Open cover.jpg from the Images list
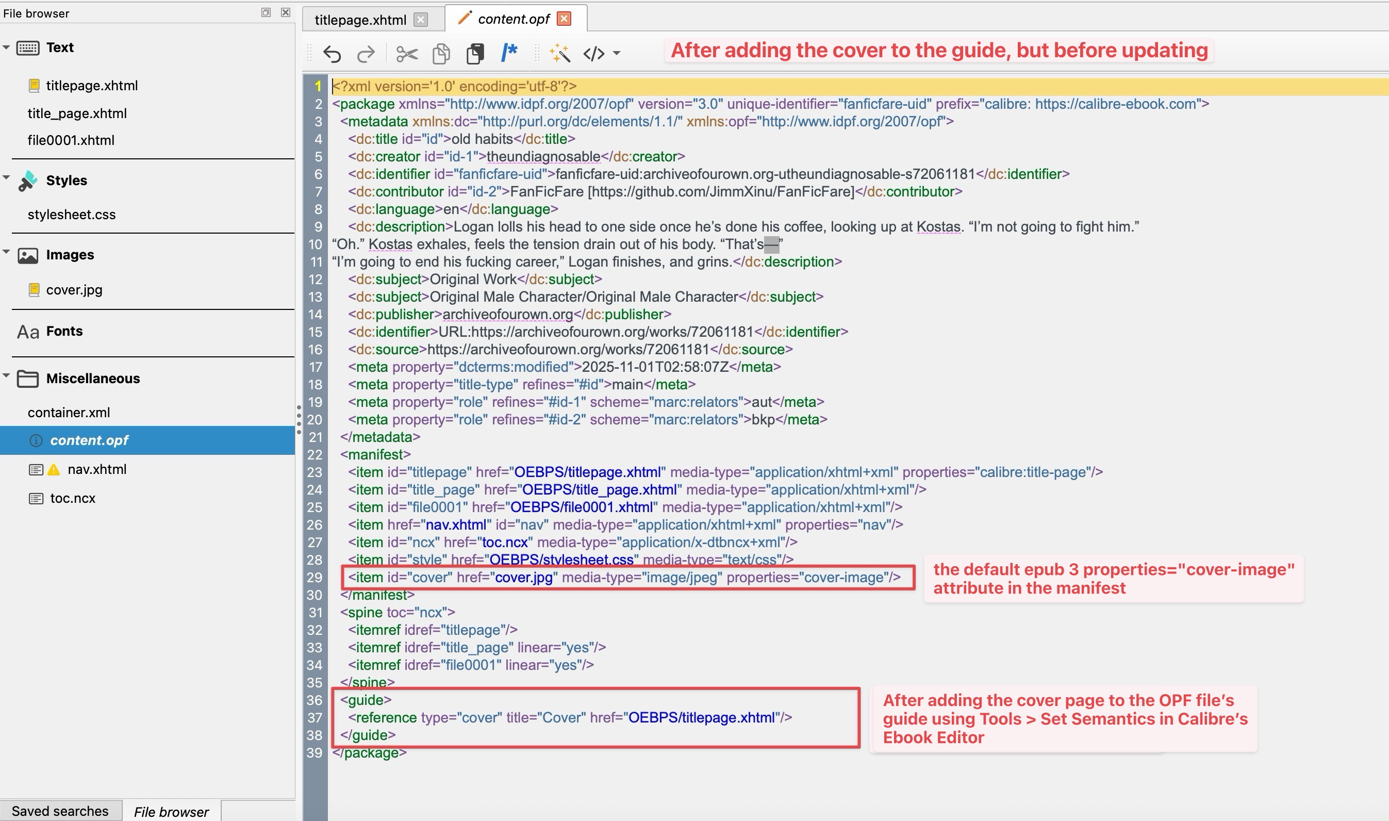The image size is (1389, 821). [x=74, y=290]
